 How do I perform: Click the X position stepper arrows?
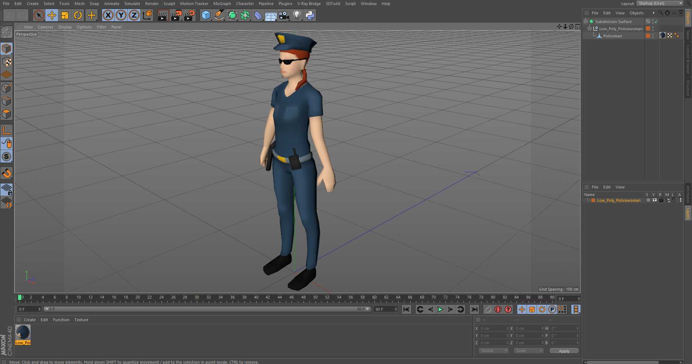[x=507, y=328]
